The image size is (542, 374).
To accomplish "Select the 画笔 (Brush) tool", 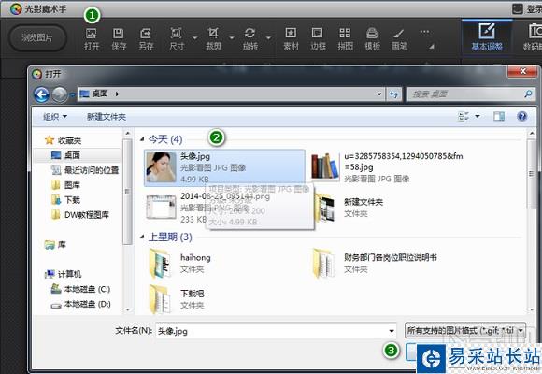I will (399, 39).
